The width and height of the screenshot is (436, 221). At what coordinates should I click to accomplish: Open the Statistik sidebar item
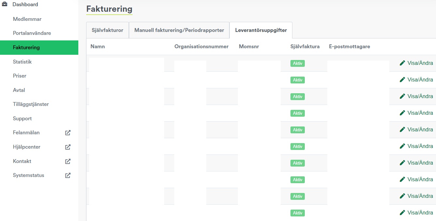tap(22, 62)
